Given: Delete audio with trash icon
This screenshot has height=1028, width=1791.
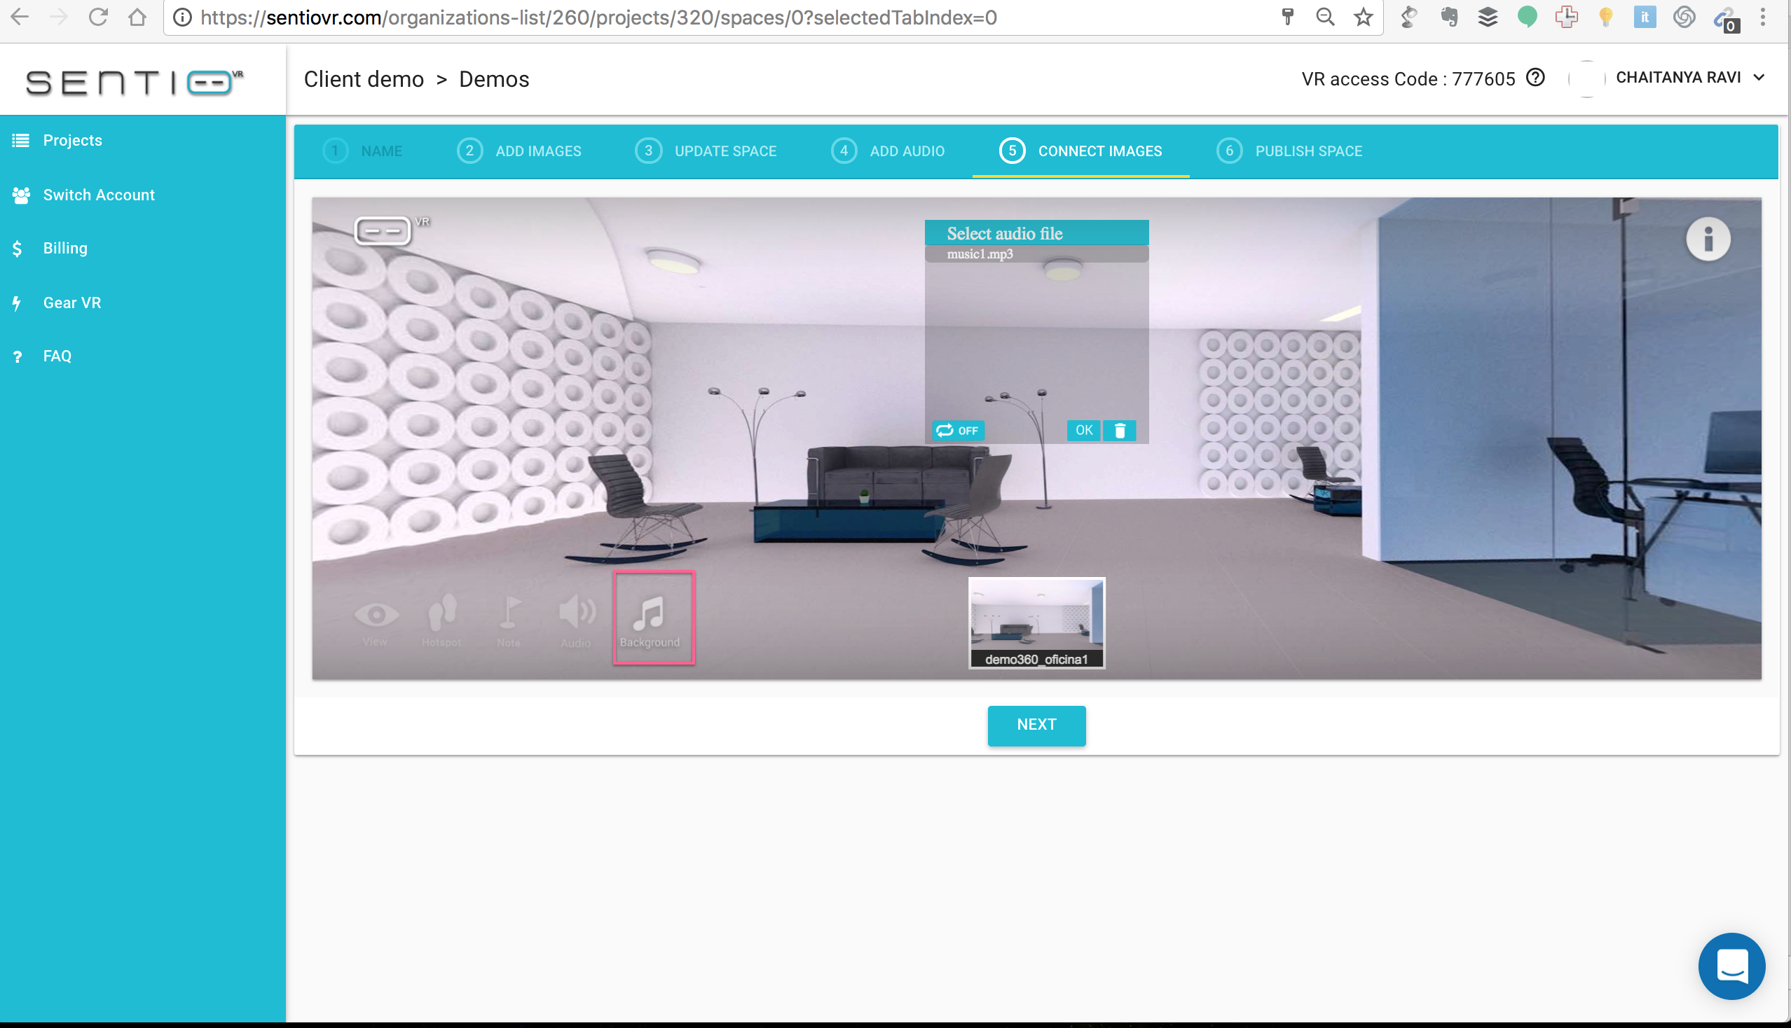Looking at the screenshot, I should tap(1120, 430).
